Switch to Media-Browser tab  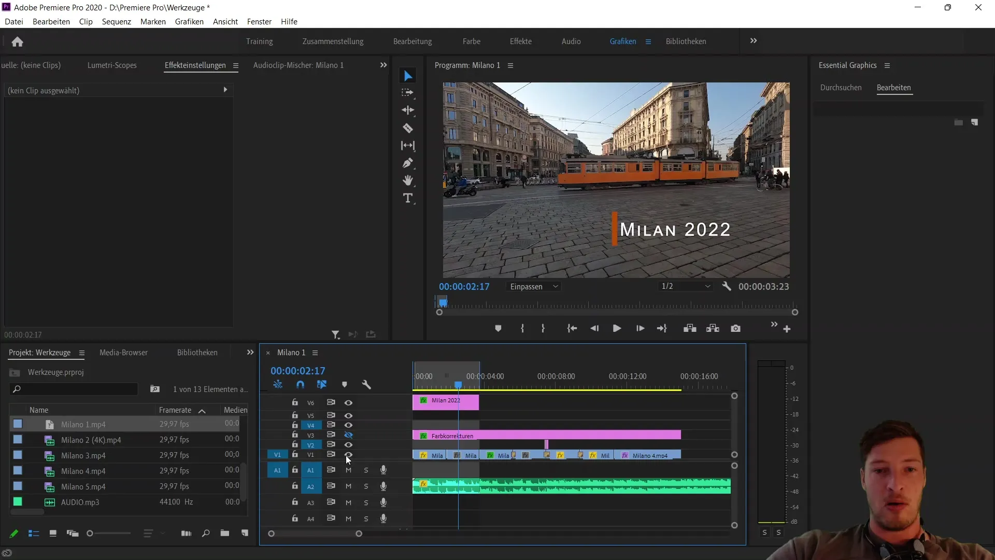coord(123,353)
